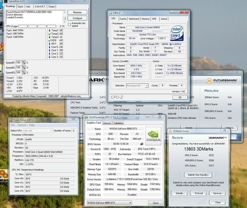Click the Tj. Max 100°C field in Core Temp
The width and height of the screenshot is (247, 208).
point(50,174)
